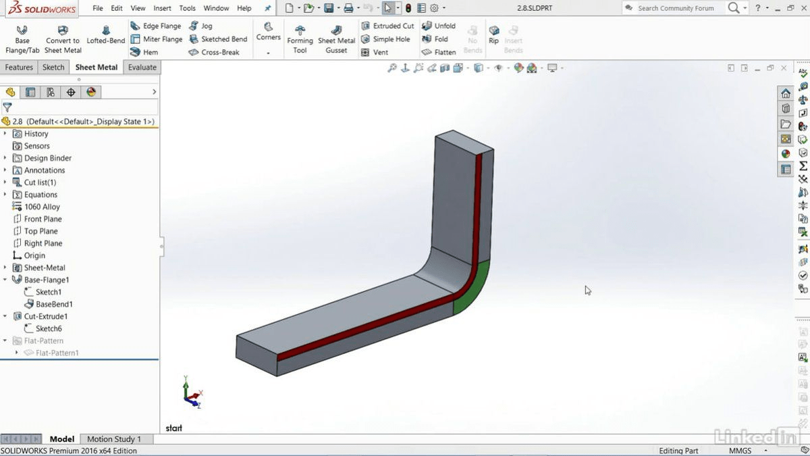Open the Insert menu

162,8
